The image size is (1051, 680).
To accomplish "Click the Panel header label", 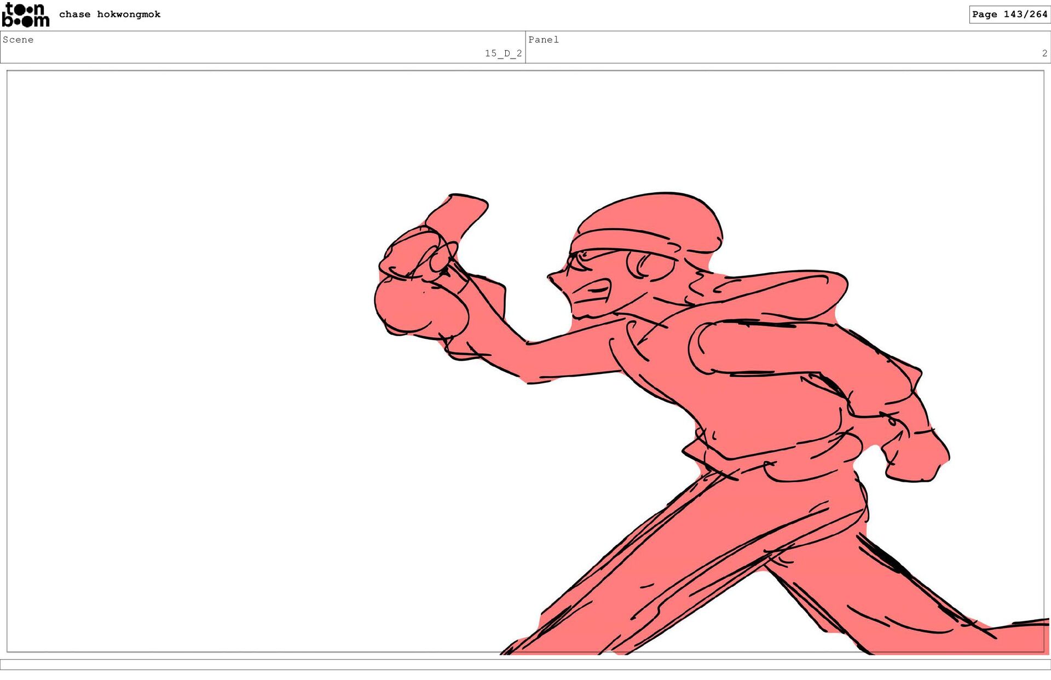I will (x=543, y=39).
